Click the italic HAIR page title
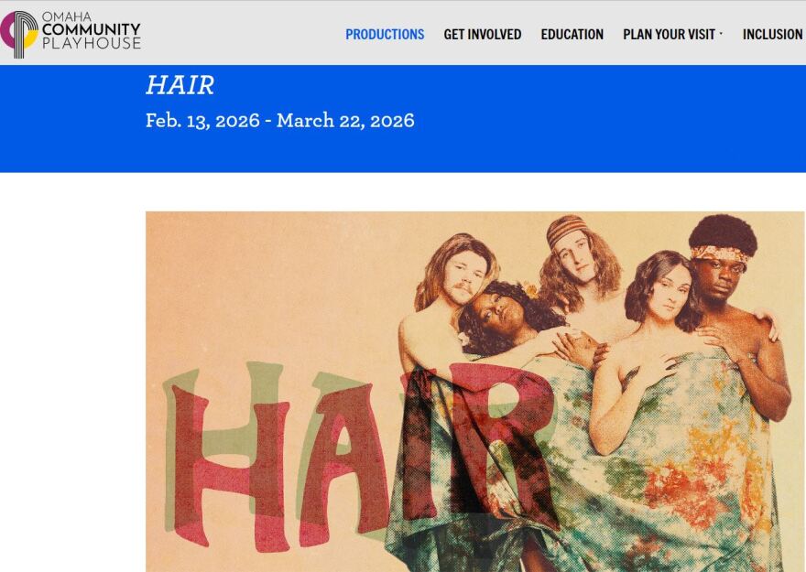This screenshot has height=572, width=806. tap(180, 85)
